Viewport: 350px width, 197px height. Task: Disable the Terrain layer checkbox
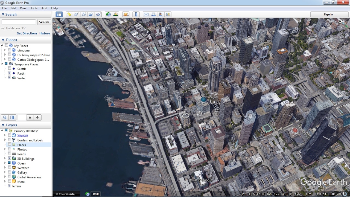(x=10, y=186)
